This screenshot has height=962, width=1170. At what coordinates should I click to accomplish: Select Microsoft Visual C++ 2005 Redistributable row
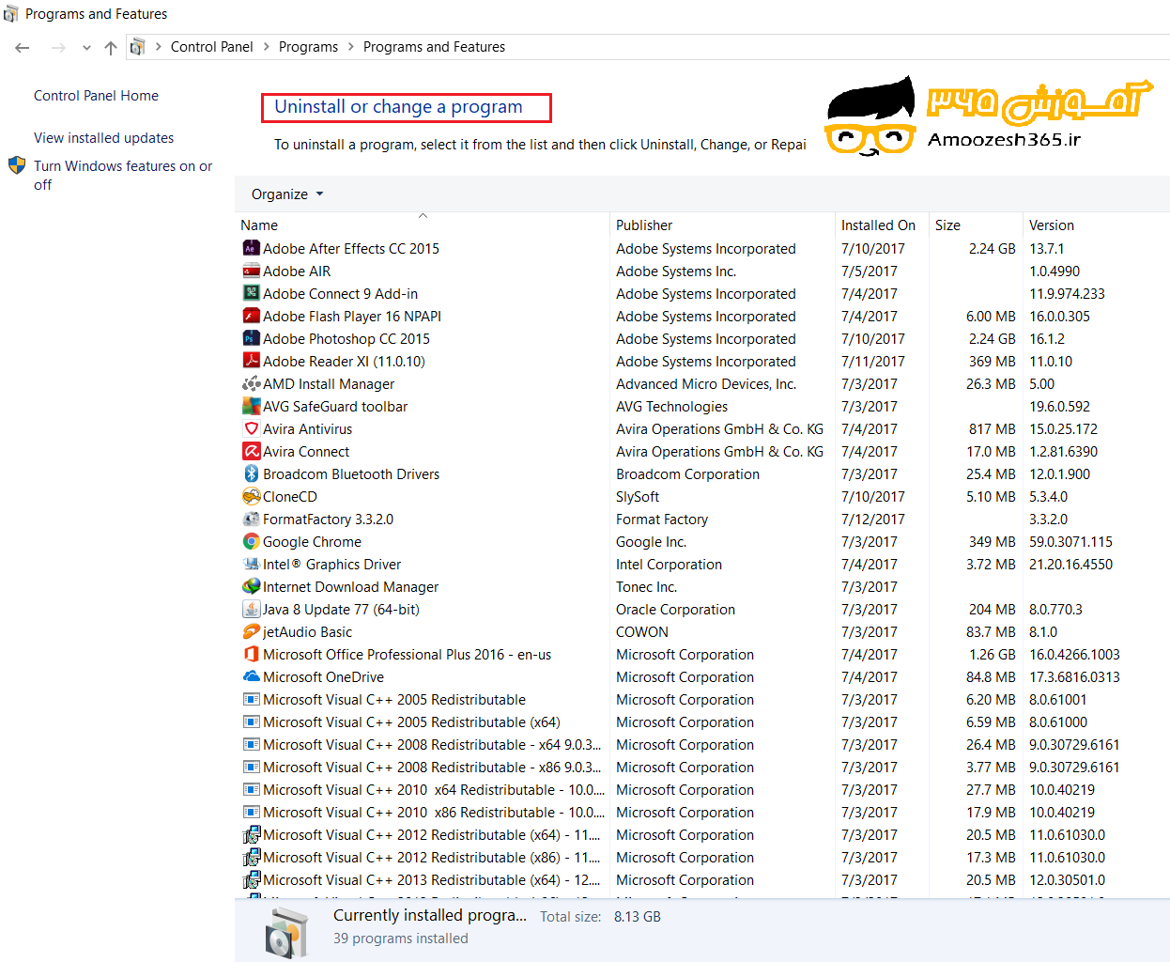point(702,699)
